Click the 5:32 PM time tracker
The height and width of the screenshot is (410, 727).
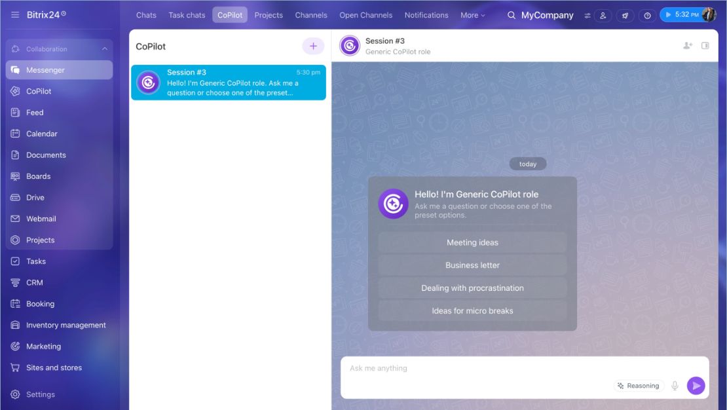coord(680,15)
